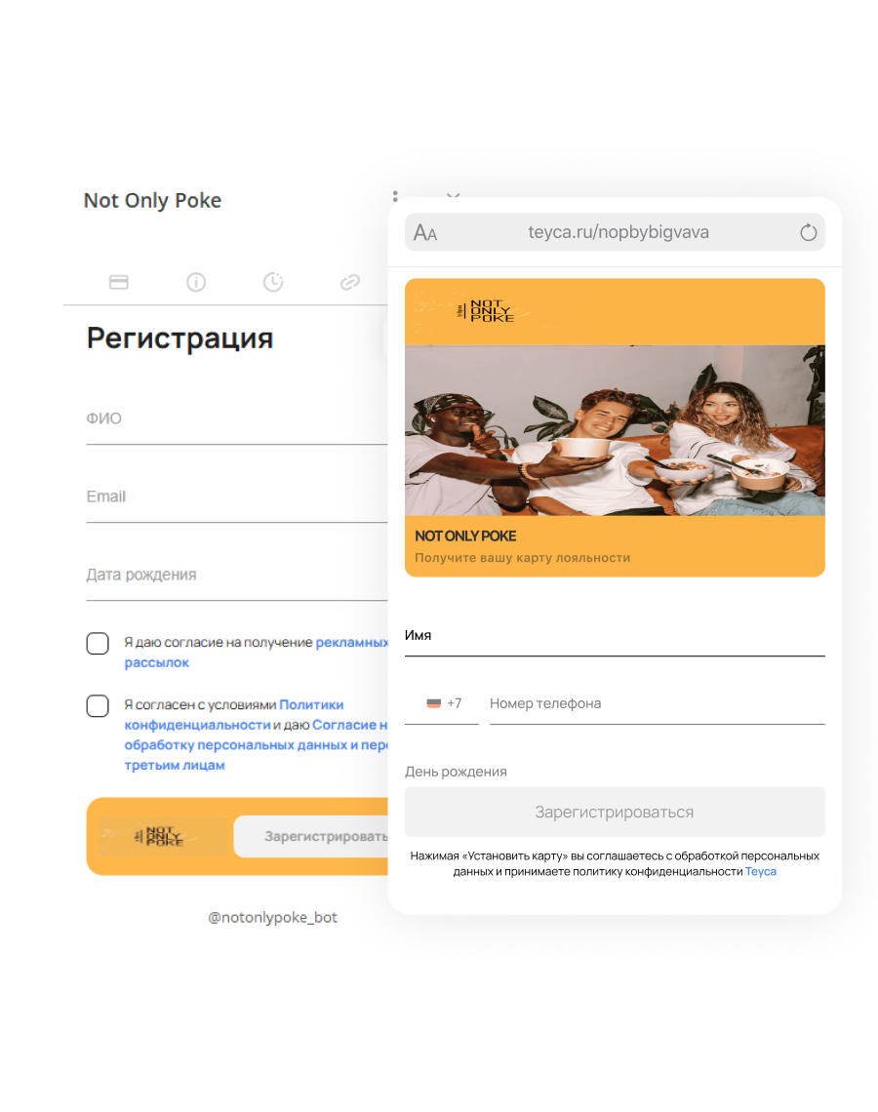This screenshot has height=1112, width=878.
Task: Click the group photo with poke bowls
Action: (615, 430)
